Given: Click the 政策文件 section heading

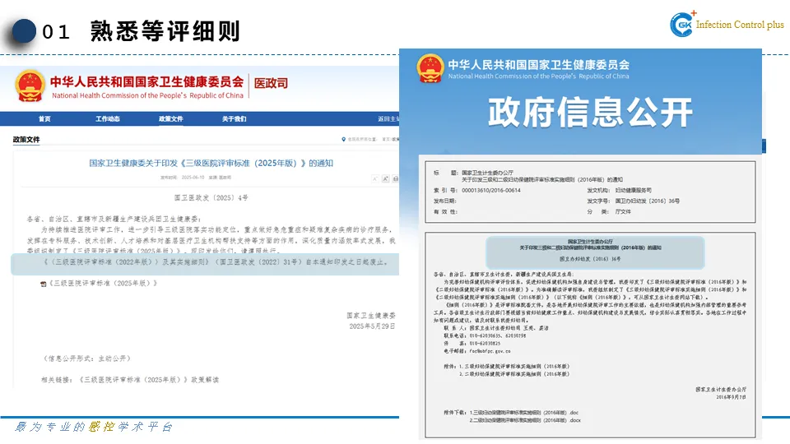Looking at the screenshot, I should click(26, 140).
